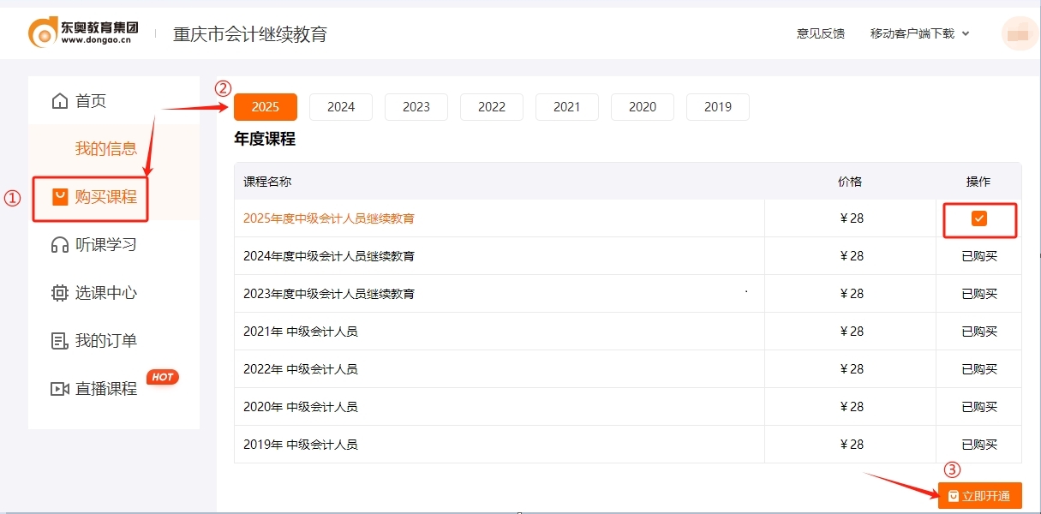This screenshot has height=514, width=1041.
Task: Click the 听课学习 headphones icon
Action: coord(59,245)
